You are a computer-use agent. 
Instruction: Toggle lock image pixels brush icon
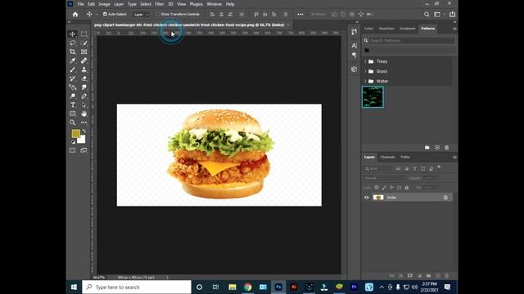[384, 188]
